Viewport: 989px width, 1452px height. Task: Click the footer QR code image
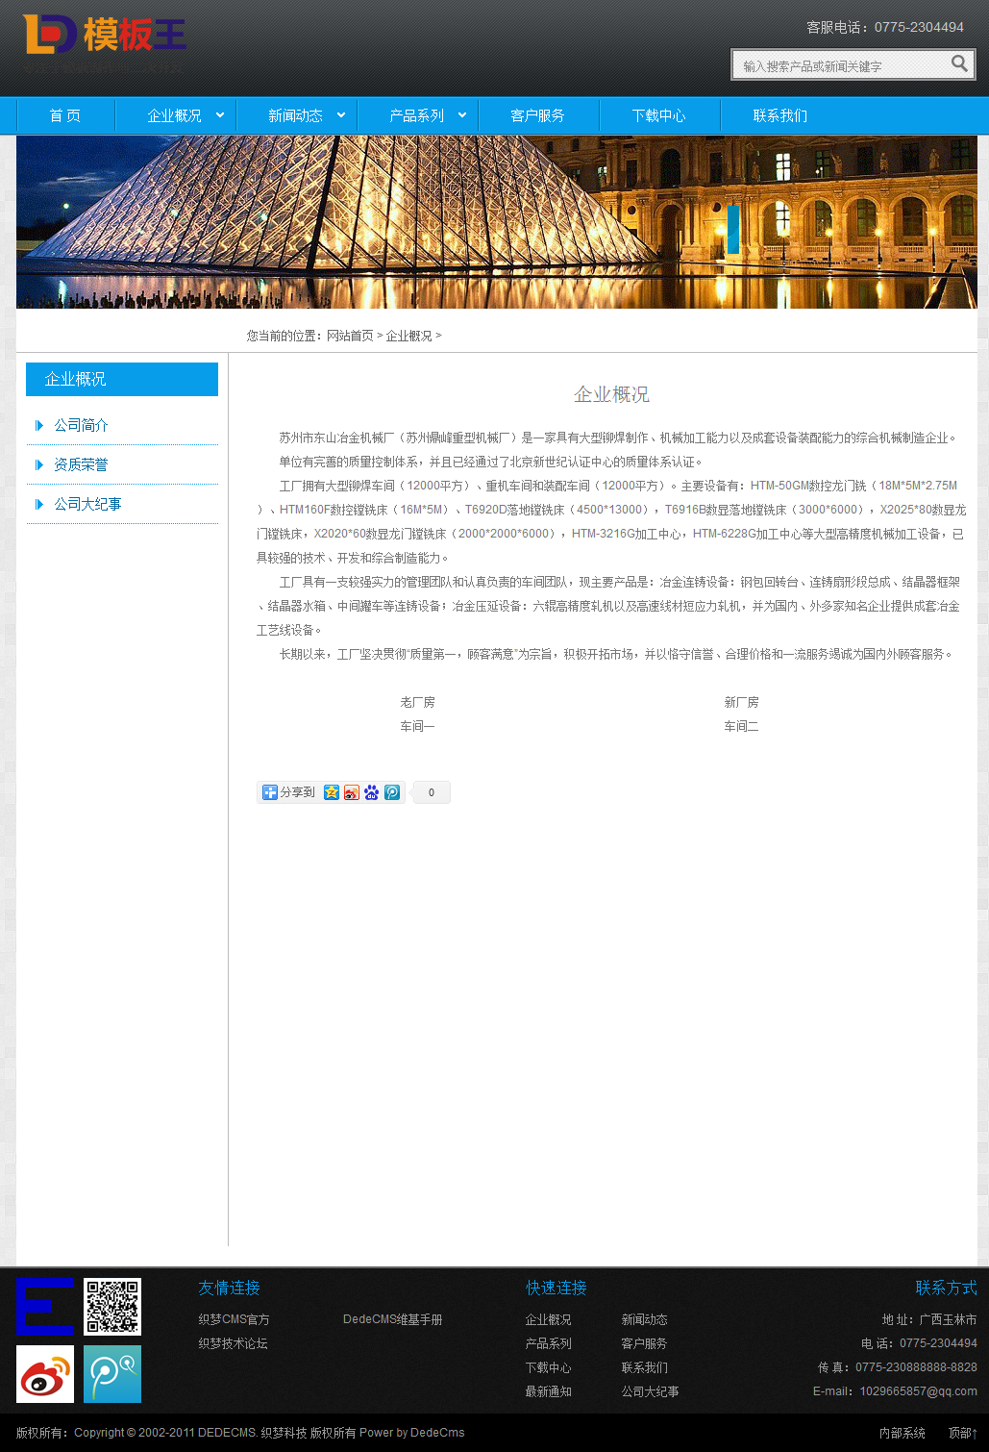click(x=112, y=1307)
